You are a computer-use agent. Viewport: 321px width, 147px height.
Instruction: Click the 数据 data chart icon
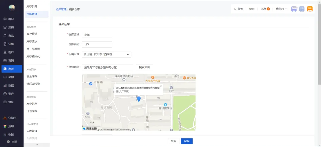point(5,85)
